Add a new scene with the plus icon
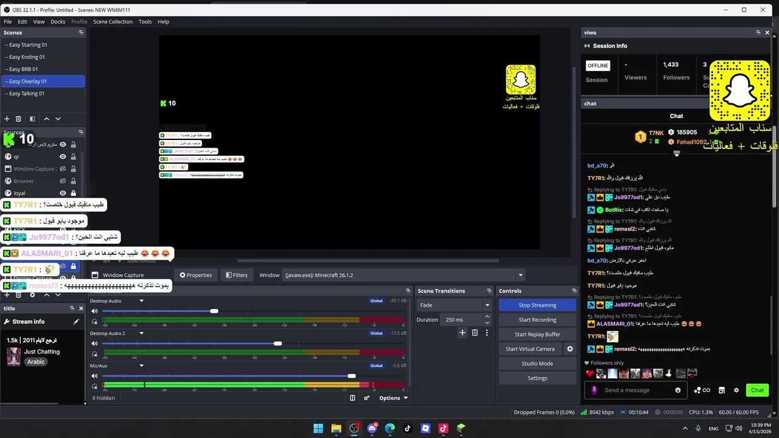779x438 pixels. [7, 119]
